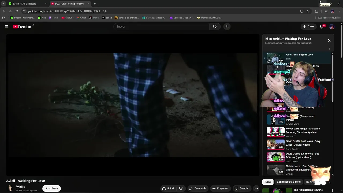
Task: Bookmark this page with the star icon
Action: [x=308, y=11]
